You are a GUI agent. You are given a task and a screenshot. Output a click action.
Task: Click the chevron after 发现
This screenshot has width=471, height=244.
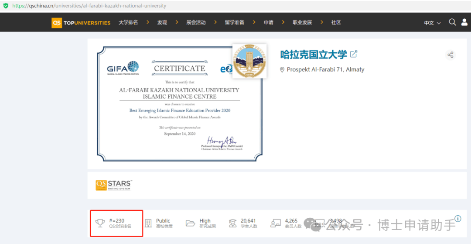[177, 22]
